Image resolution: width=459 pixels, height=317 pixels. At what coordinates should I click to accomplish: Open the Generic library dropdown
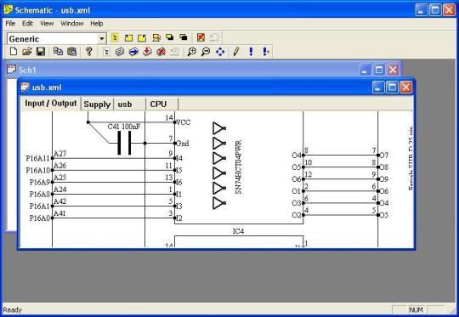click(102, 38)
